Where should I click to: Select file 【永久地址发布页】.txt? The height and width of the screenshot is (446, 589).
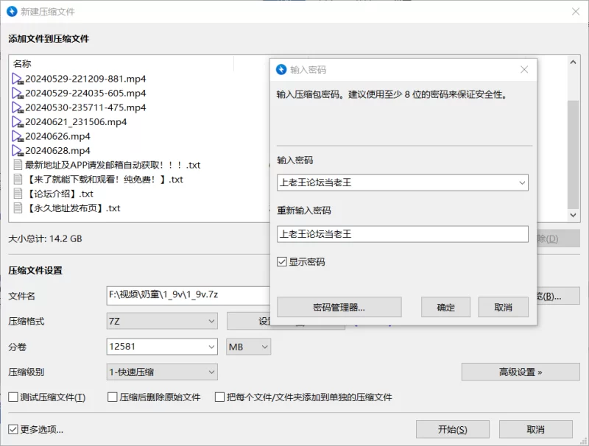pos(73,208)
